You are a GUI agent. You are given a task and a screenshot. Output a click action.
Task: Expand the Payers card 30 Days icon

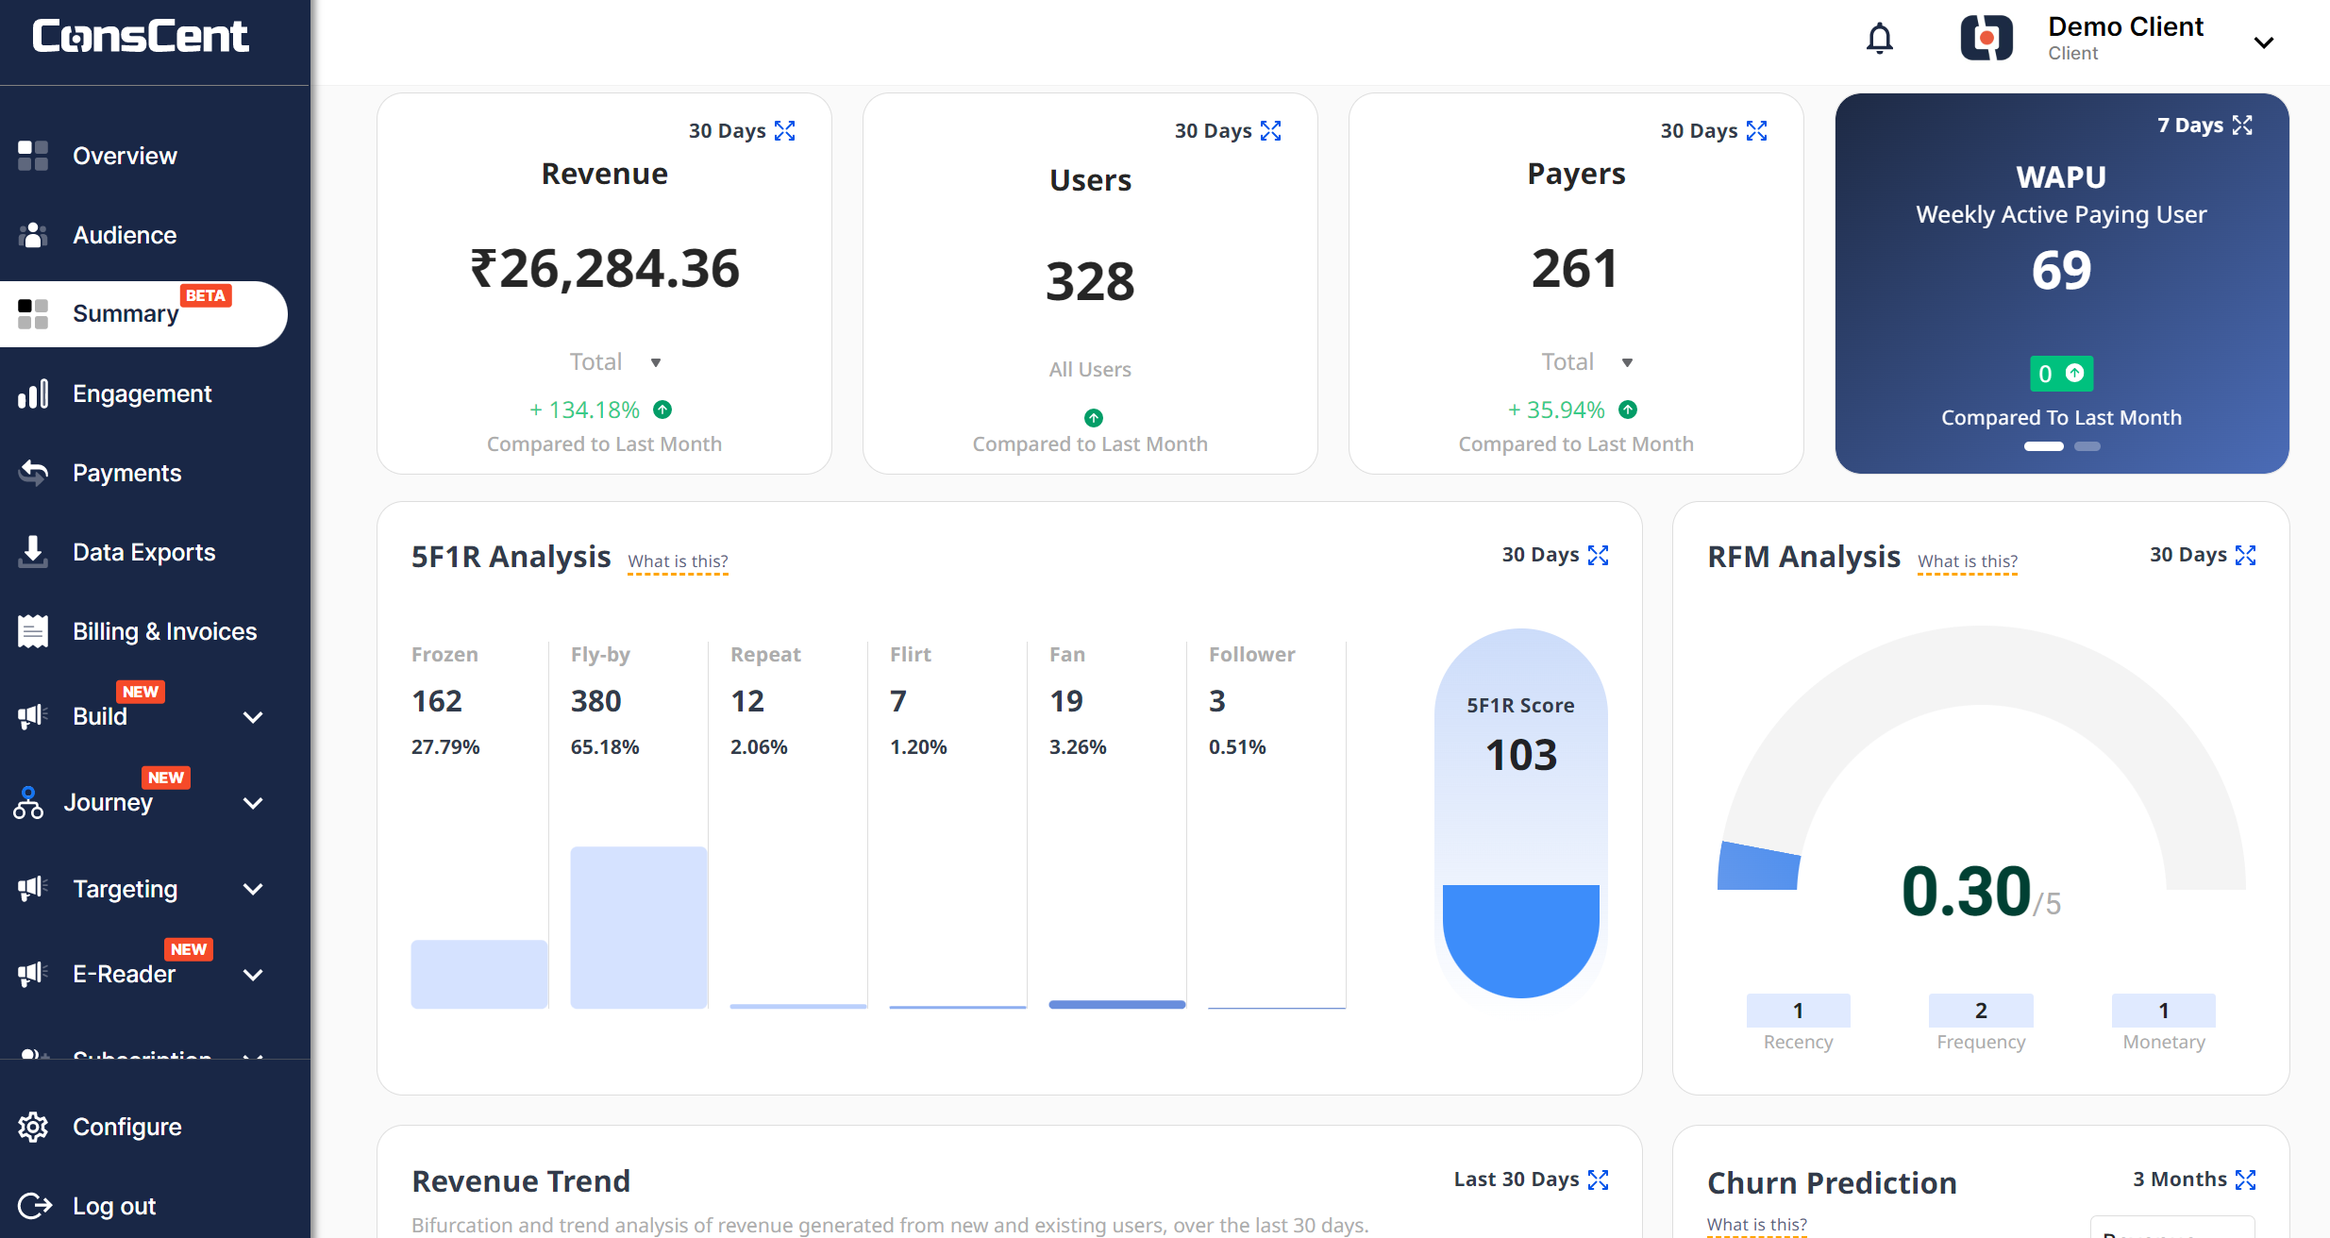(1756, 130)
